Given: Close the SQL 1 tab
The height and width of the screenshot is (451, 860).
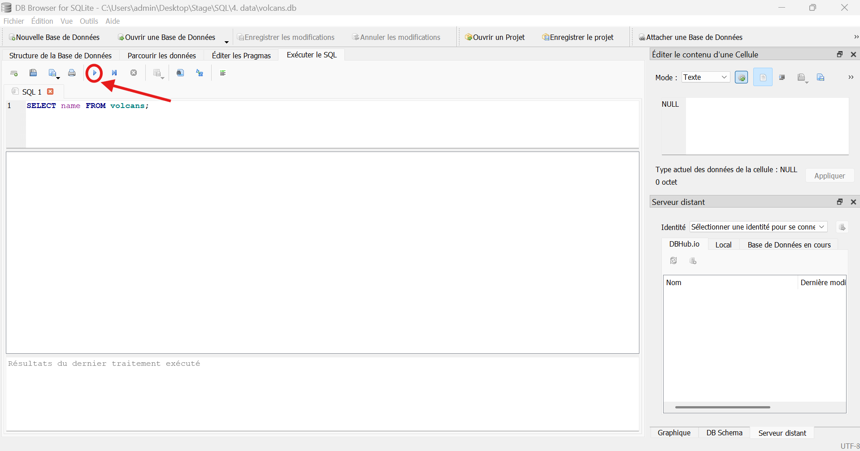Looking at the screenshot, I should (51, 91).
